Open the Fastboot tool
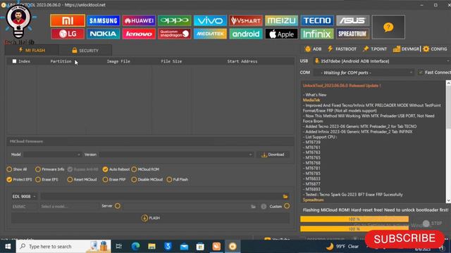 (342, 49)
